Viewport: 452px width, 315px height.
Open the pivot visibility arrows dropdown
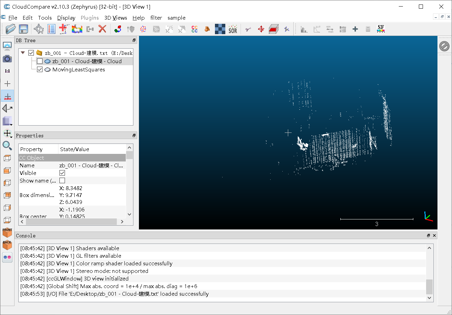[7, 133]
